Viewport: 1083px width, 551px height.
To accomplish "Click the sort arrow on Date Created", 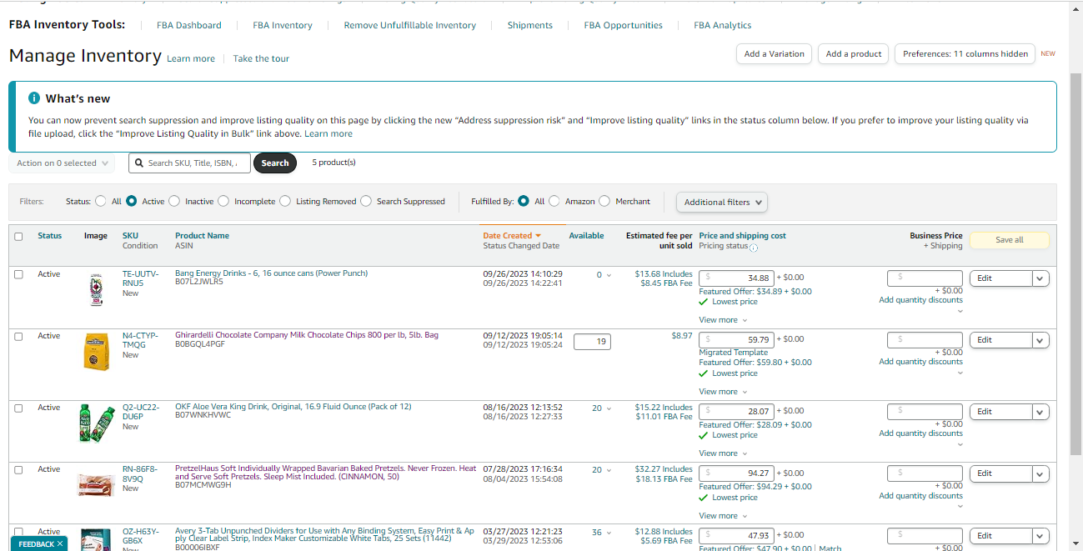I will coord(538,236).
